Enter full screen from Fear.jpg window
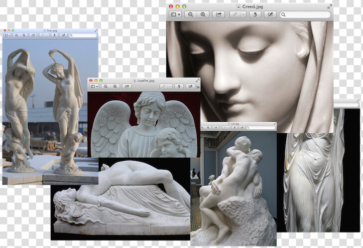Image resolution: width=363 pixels, height=248 pixels. (96, 30)
